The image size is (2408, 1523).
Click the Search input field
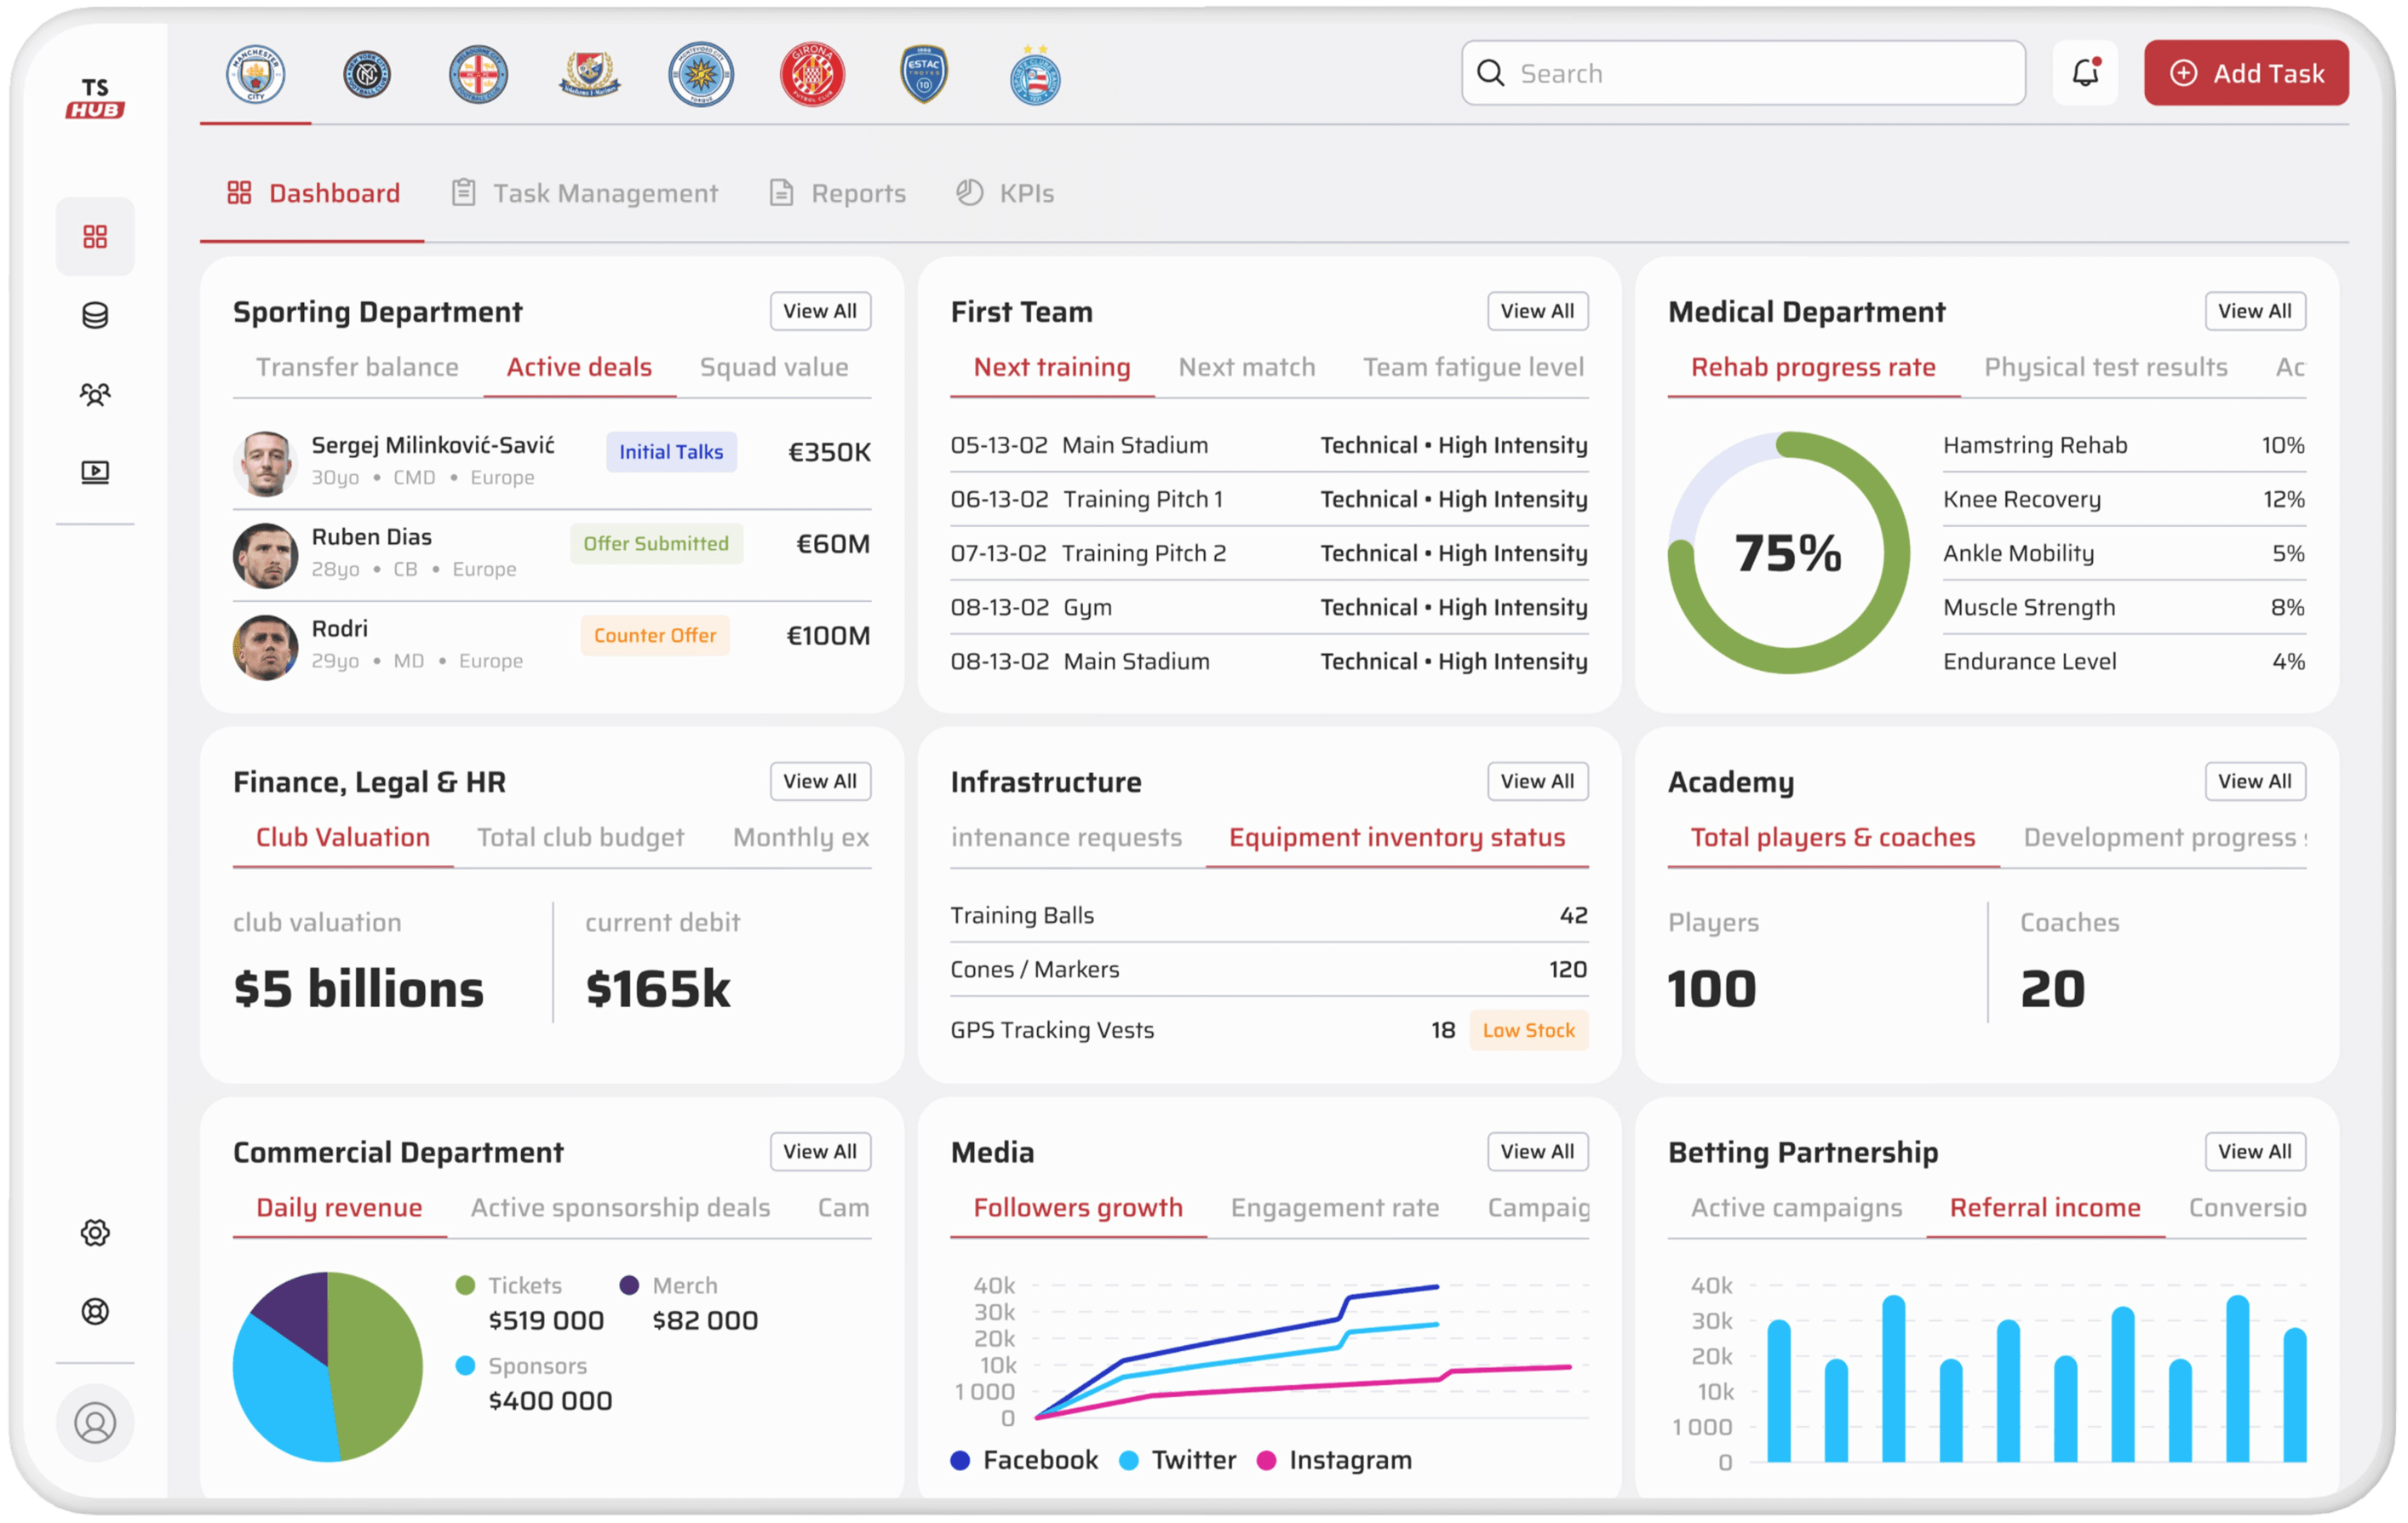[x=1743, y=73]
